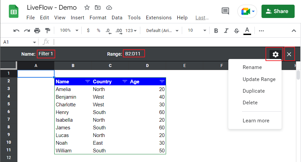Open the File menu

(x=30, y=18)
